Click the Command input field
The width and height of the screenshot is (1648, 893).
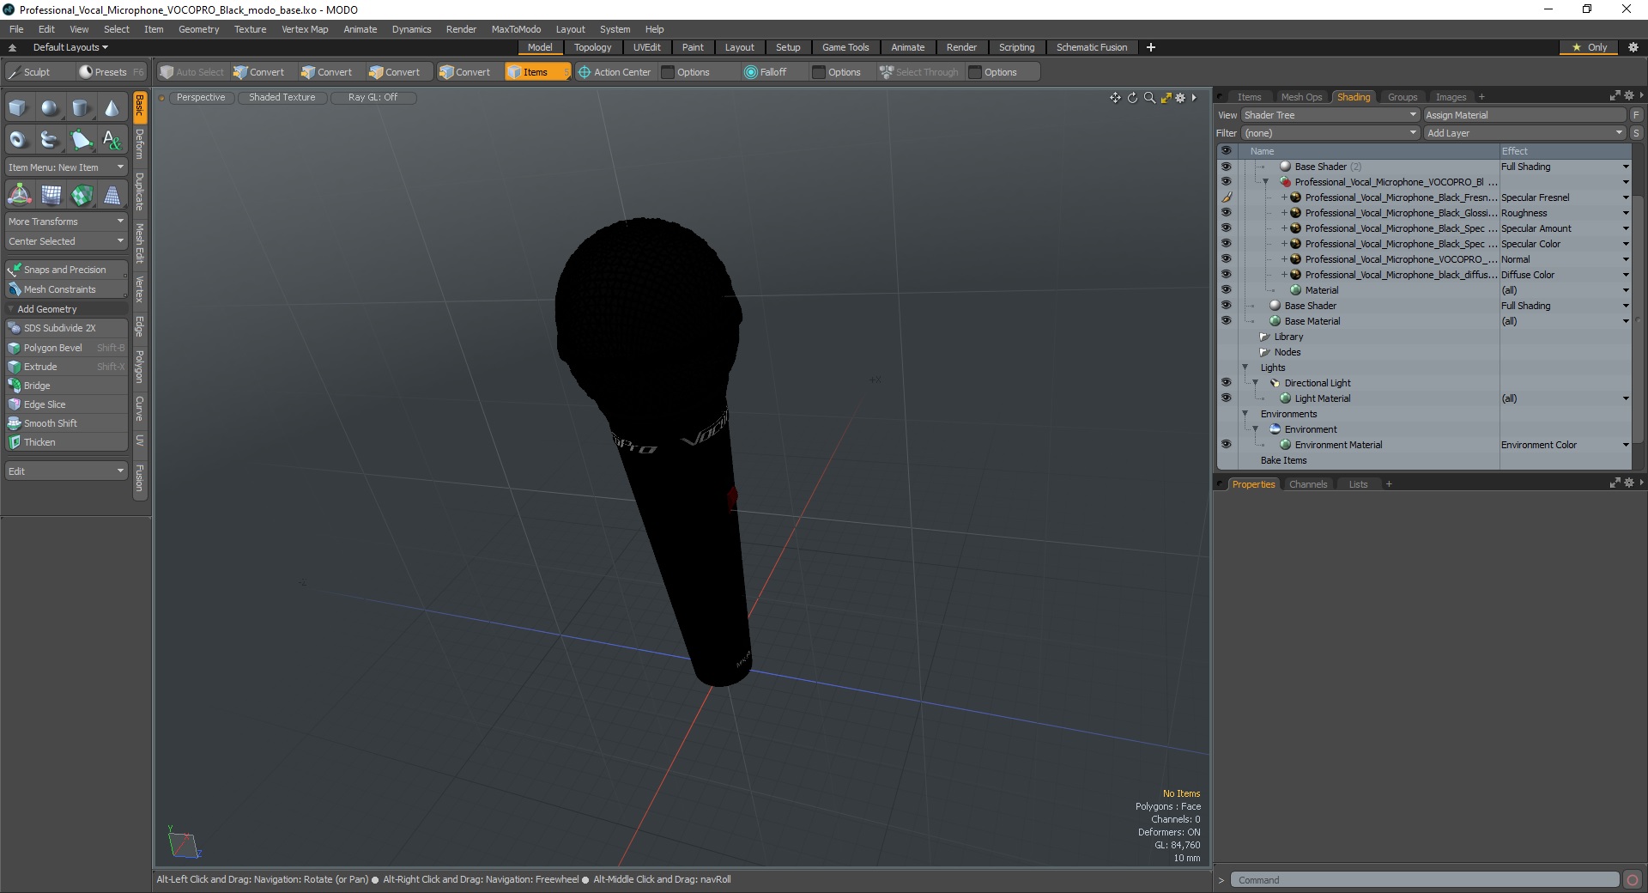(1425, 880)
